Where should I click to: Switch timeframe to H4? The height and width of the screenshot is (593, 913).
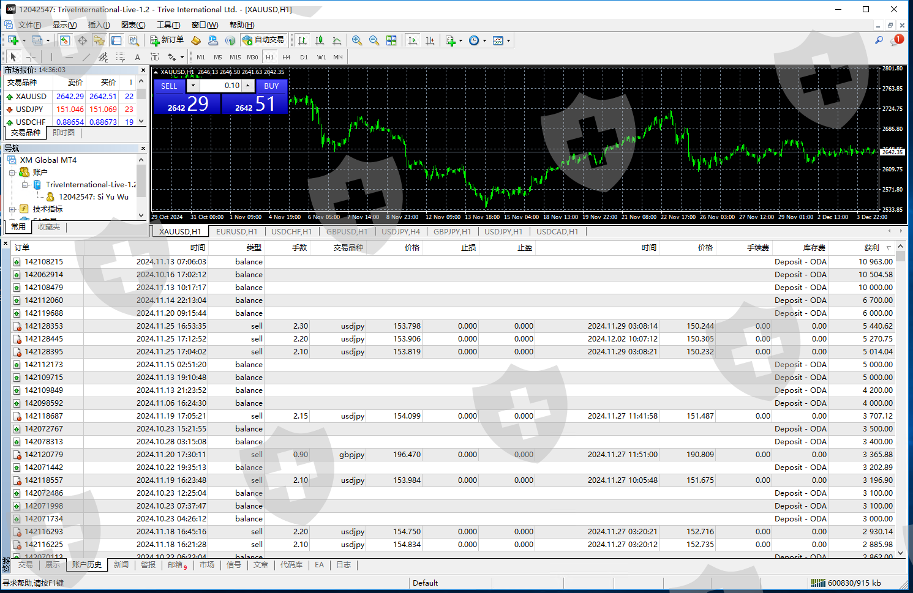[286, 57]
